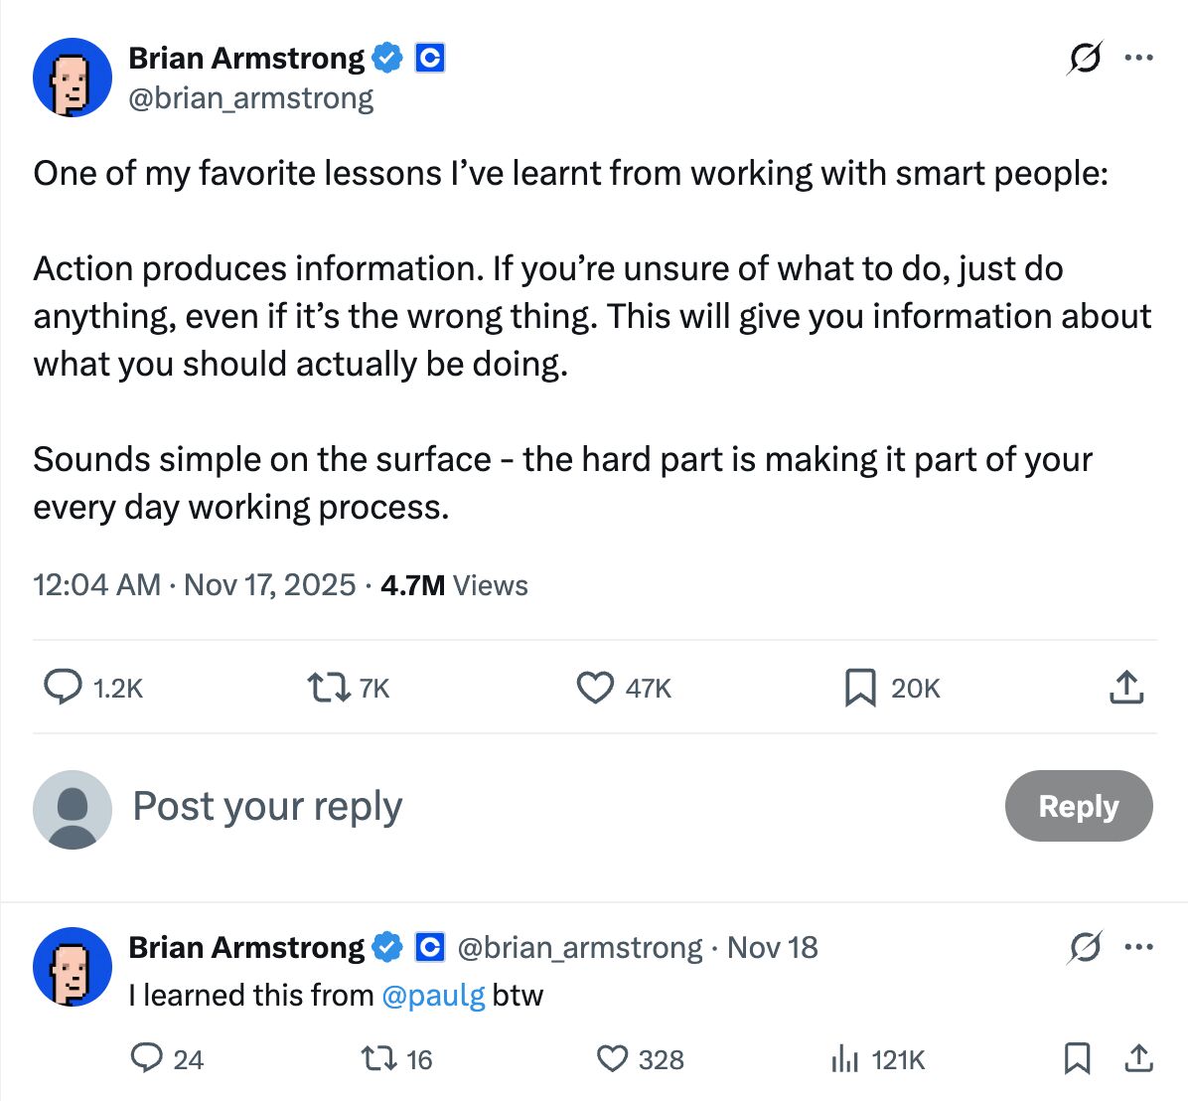Click the Brian Armstrong display name at top
Image resolution: width=1188 pixels, height=1101 pixels.
tap(246, 59)
